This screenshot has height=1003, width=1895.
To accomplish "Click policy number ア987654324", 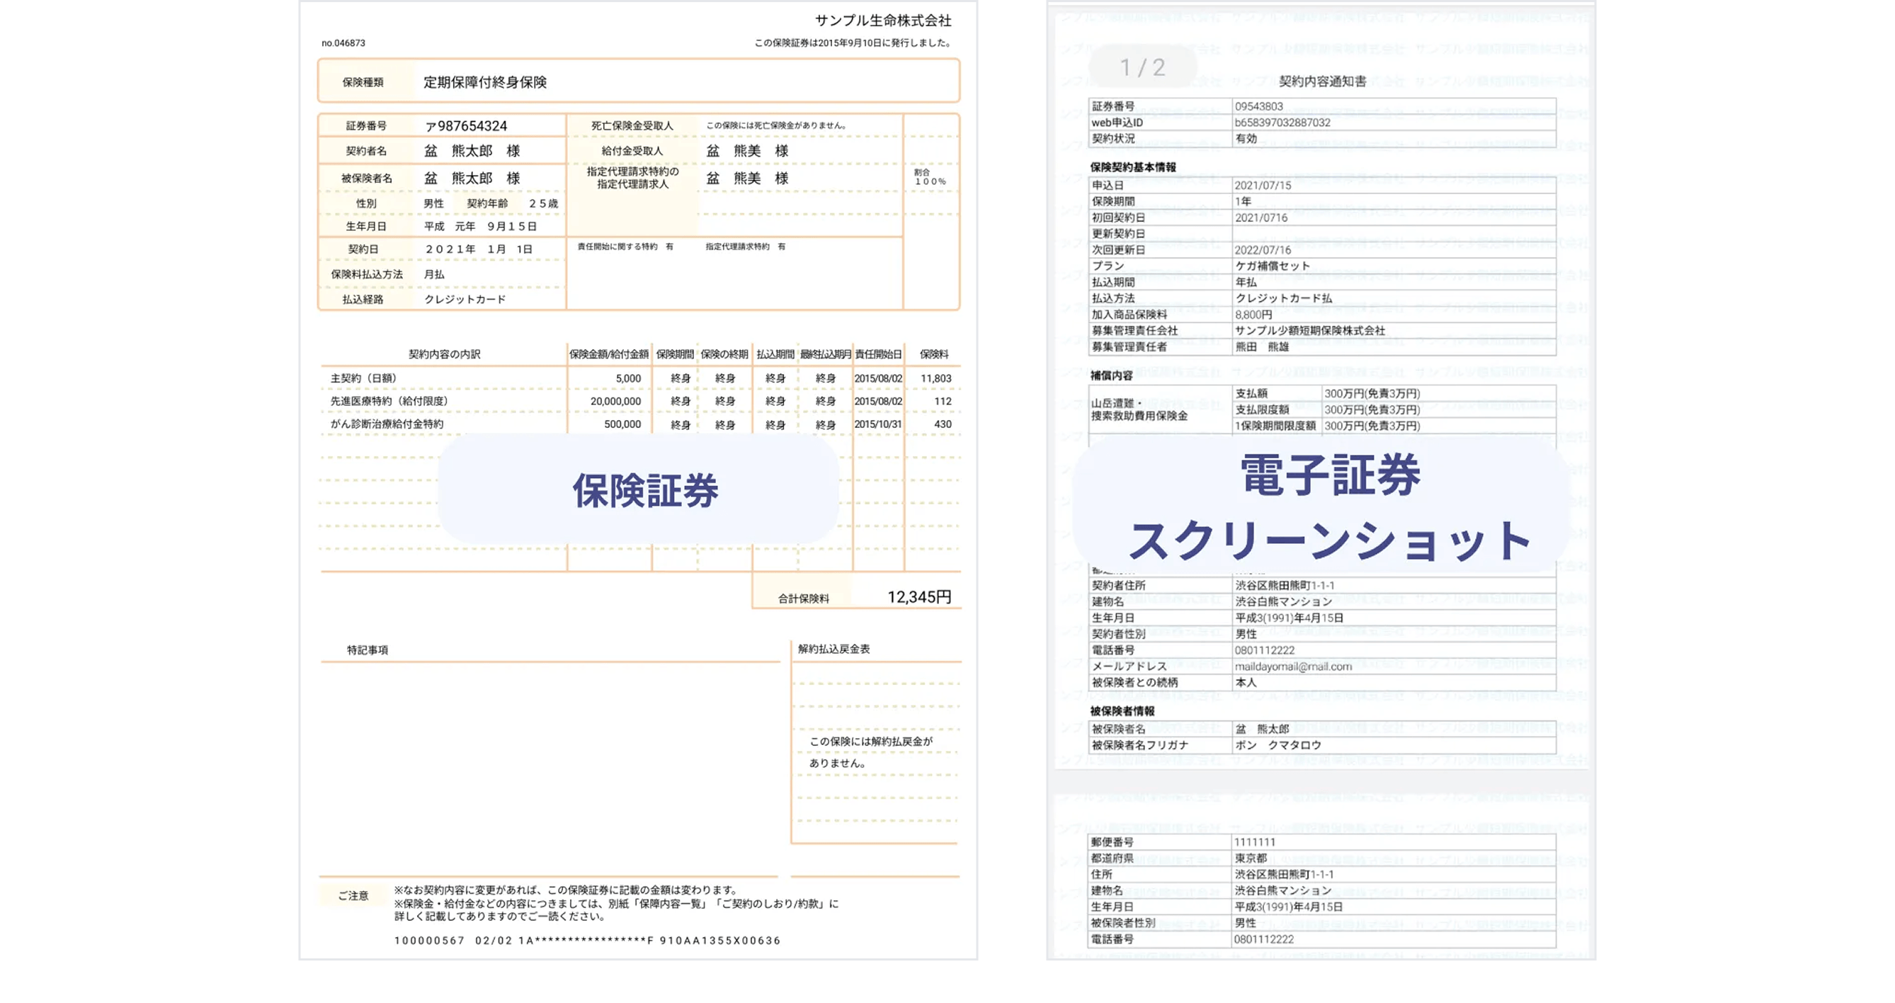I will [x=466, y=126].
